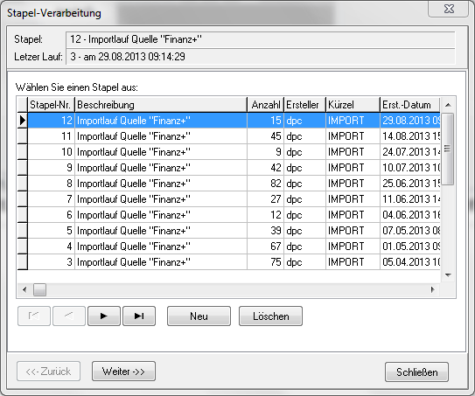
Task: Create a new batch with Neu
Action: coord(199,316)
